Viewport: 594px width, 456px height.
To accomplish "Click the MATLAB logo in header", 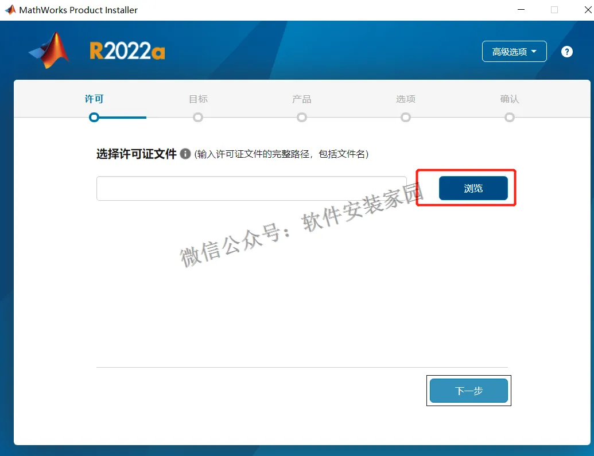I will (49, 50).
